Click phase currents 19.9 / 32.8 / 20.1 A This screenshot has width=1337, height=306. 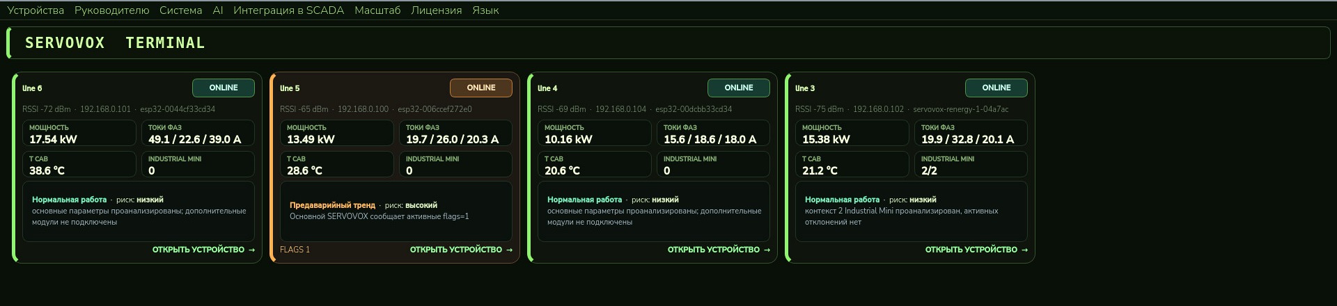pyautogui.click(x=968, y=139)
